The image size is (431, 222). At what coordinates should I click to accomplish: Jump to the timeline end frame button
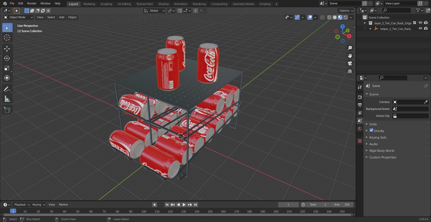pyautogui.click(x=196, y=205)
